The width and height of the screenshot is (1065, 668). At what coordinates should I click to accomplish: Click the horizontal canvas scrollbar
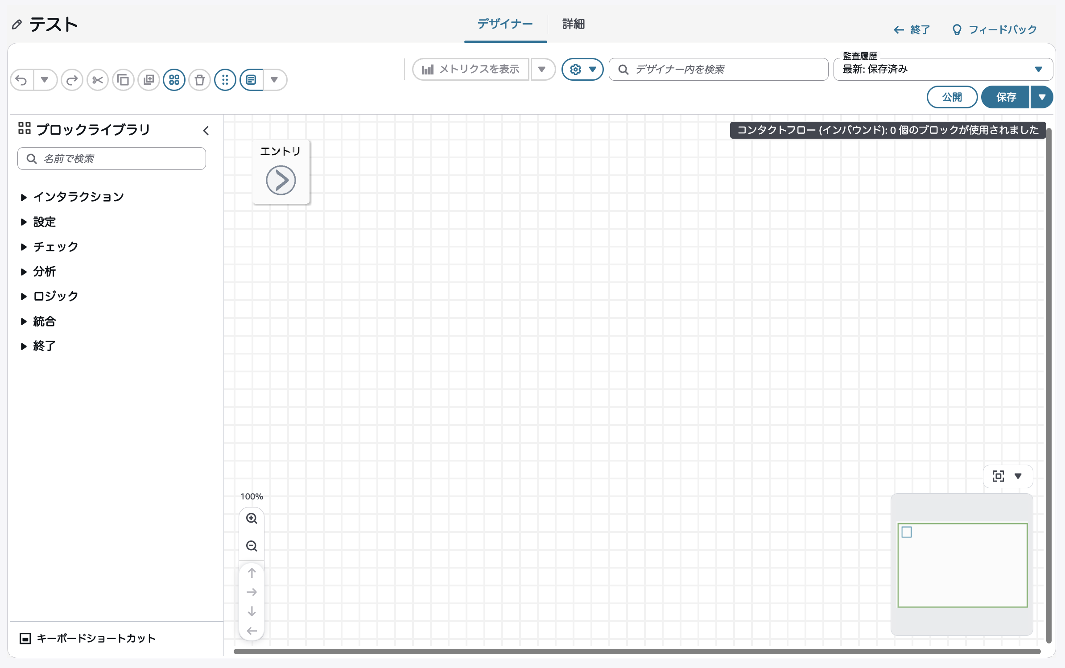click(636, 652)
